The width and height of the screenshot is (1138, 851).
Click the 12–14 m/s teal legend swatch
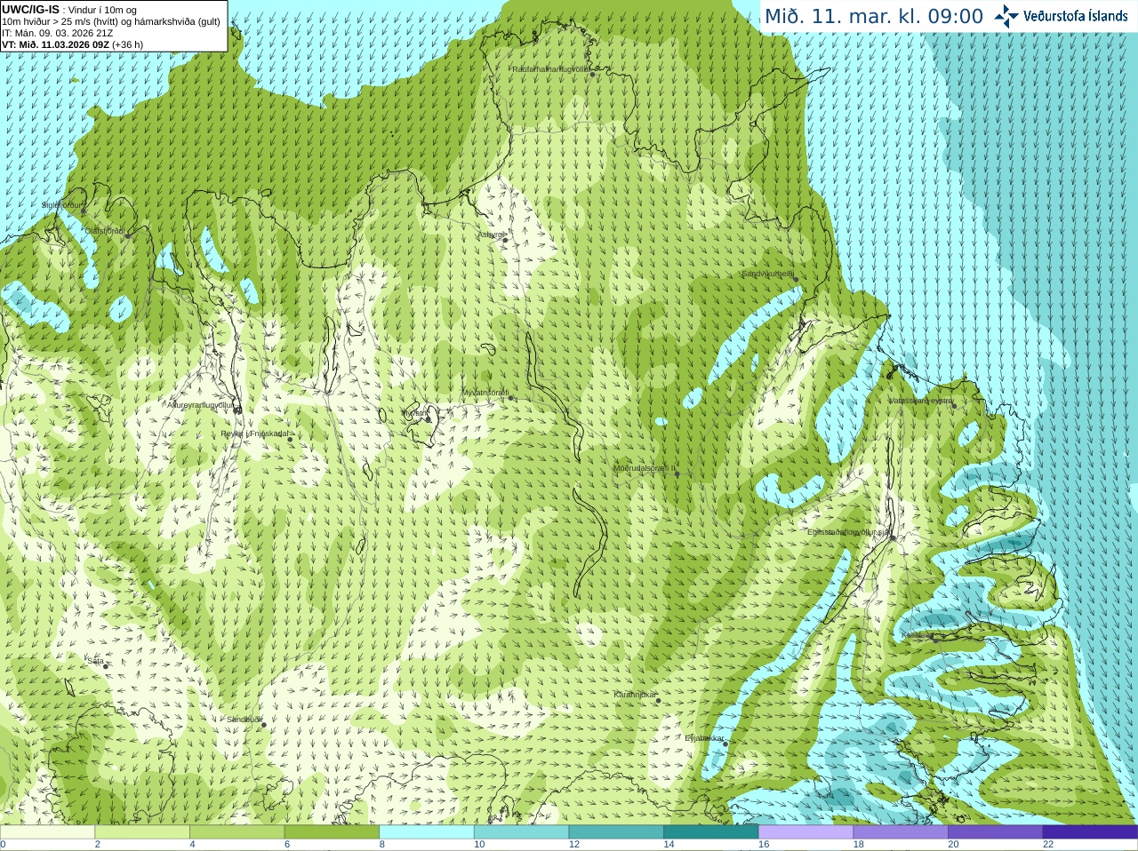(616, 832)
